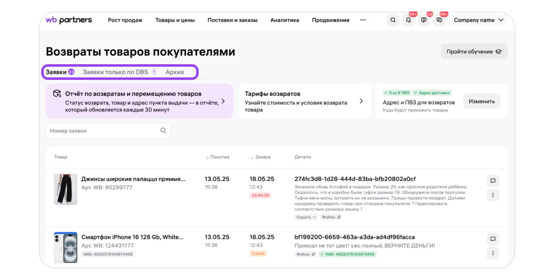
Task: Click Изменить for return address and ПВЗ
Action: tap(481, 101)
